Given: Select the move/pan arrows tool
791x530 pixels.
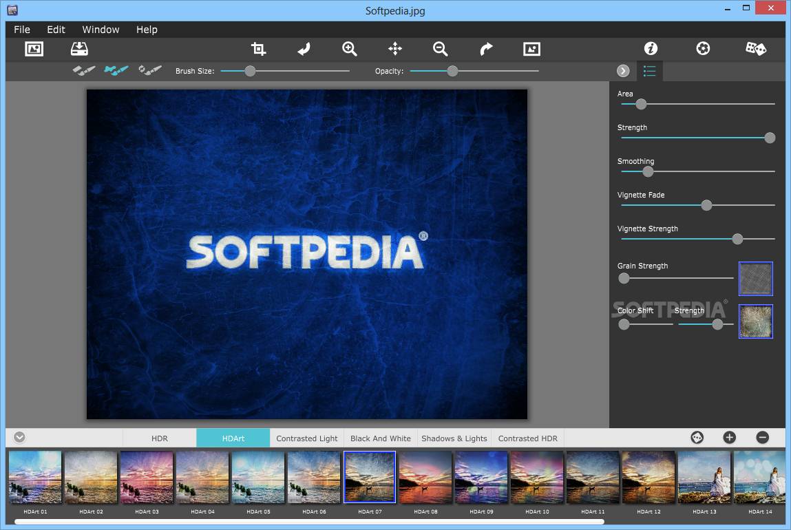Looking at the screenshot, I should click(x=395, y=49).
